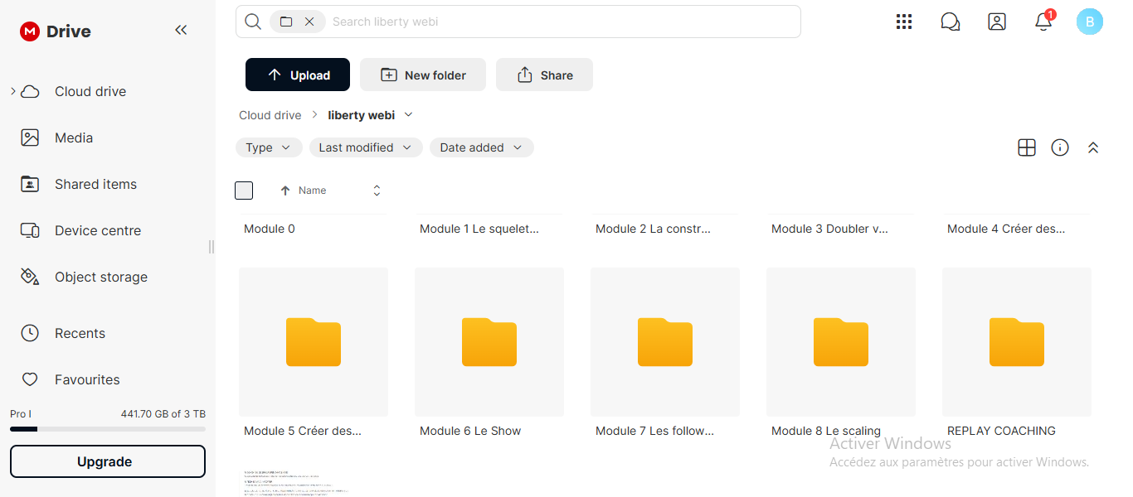
Task: Click the Upload button
Action: 298,75
